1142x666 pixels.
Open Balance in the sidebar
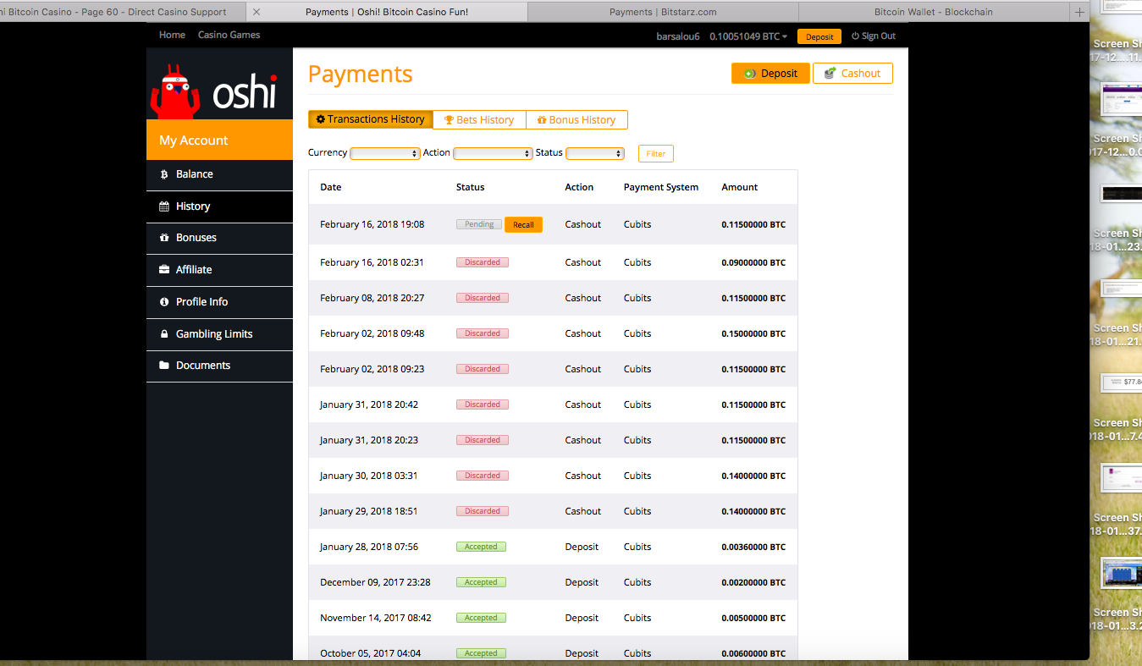click(x=219, y=174)
